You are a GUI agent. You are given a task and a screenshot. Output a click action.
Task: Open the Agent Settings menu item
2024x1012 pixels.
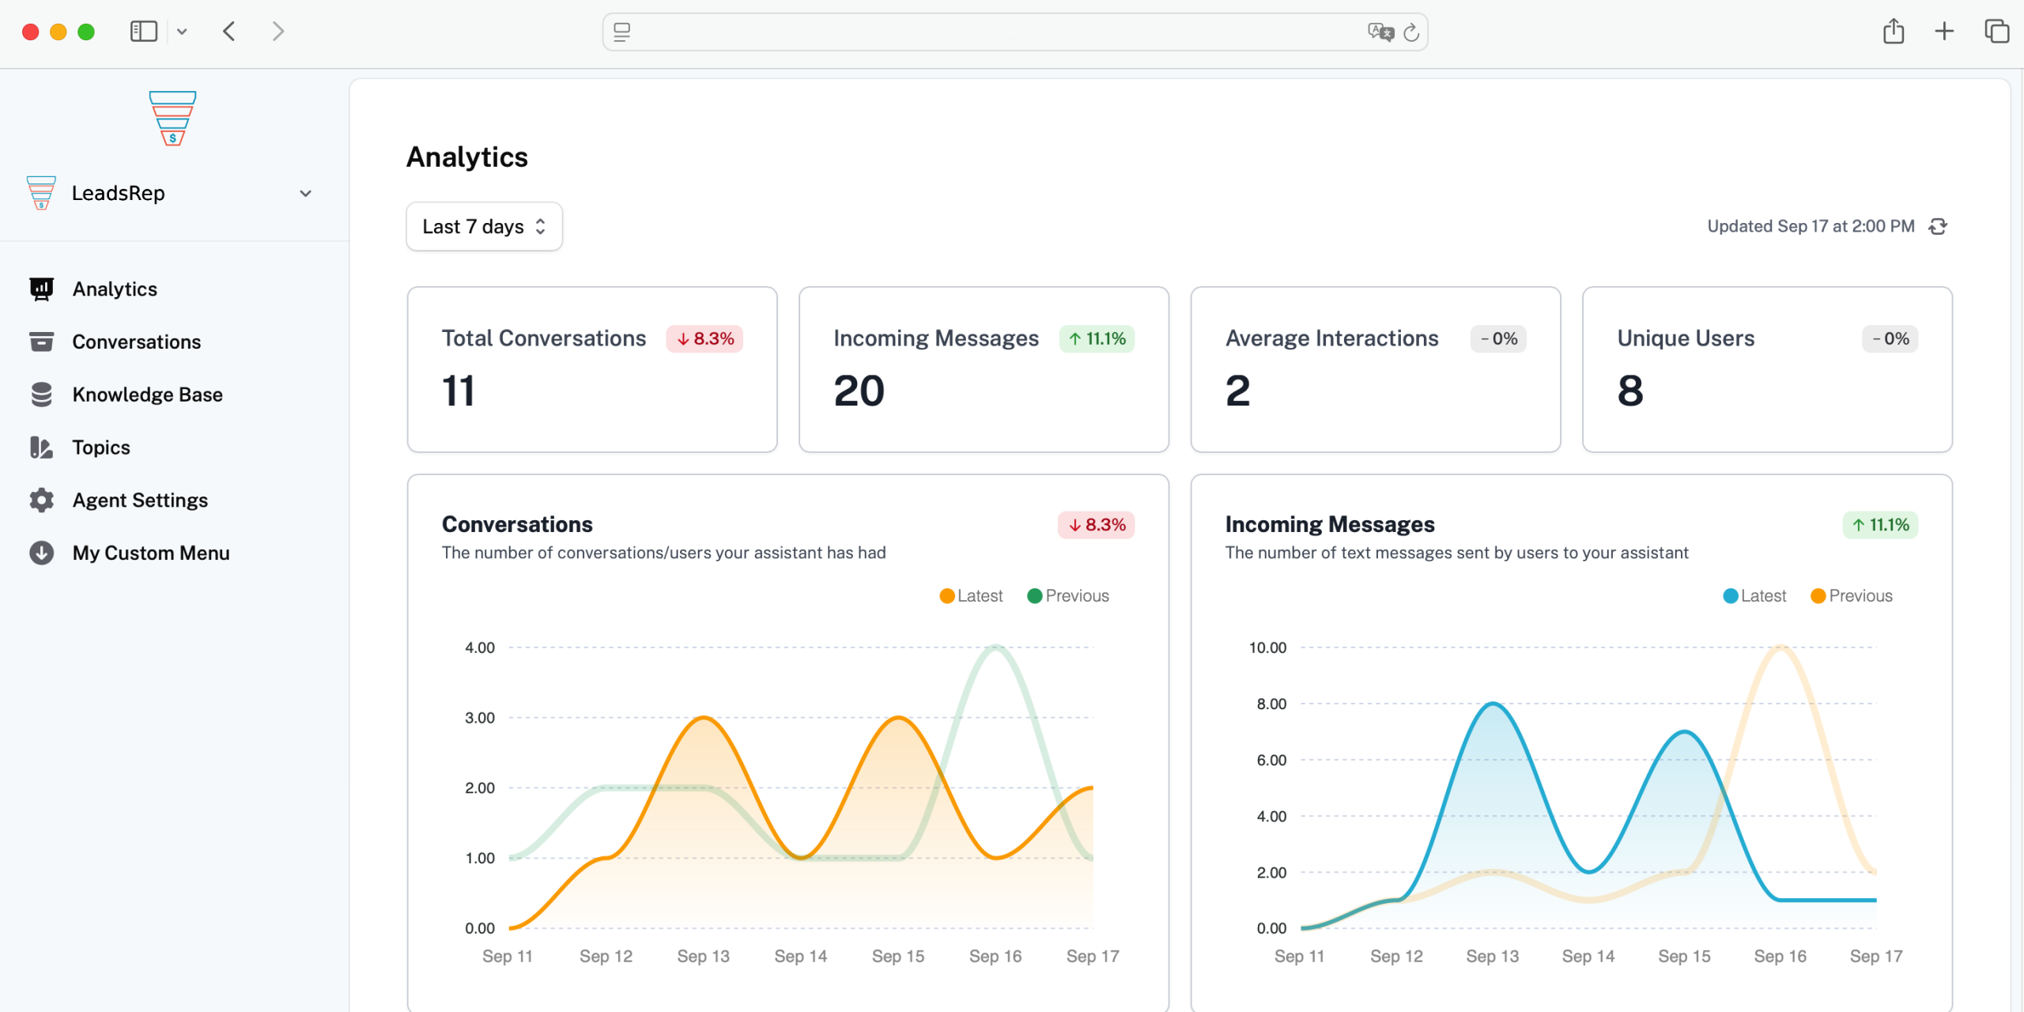coord(140,500)
